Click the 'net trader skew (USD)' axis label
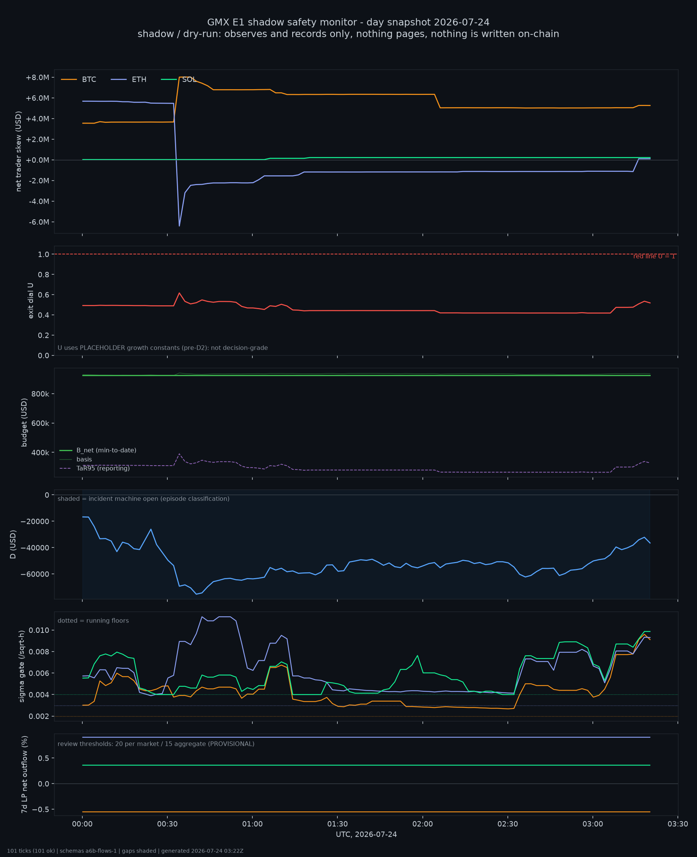This screenshot has height=857, width=697. 18,151
